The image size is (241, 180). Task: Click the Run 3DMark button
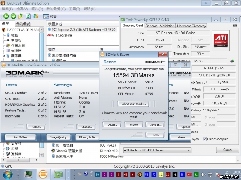point(20,137)
